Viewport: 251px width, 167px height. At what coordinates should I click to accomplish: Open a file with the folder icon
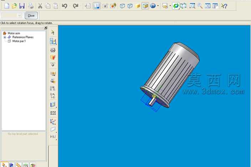click(x=14, y=6)
